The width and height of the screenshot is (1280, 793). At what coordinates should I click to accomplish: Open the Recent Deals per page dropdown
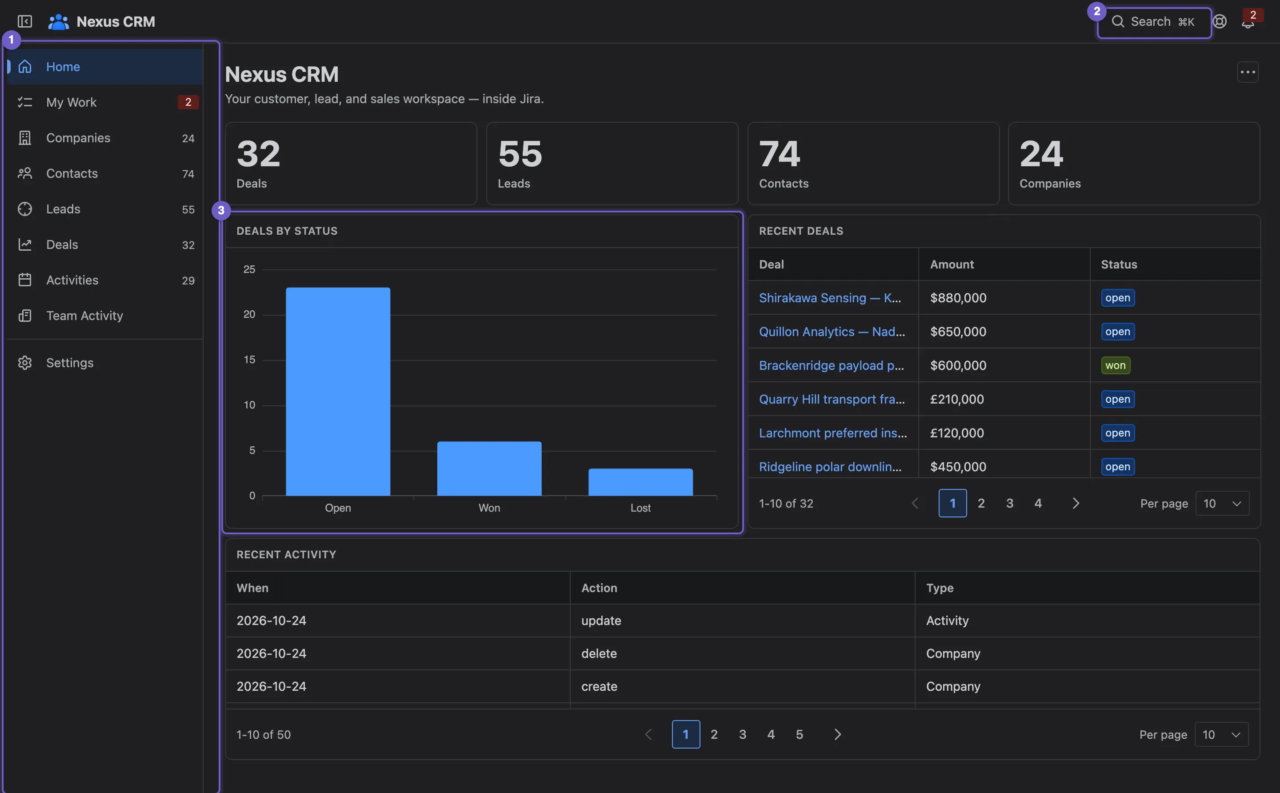1222,504
